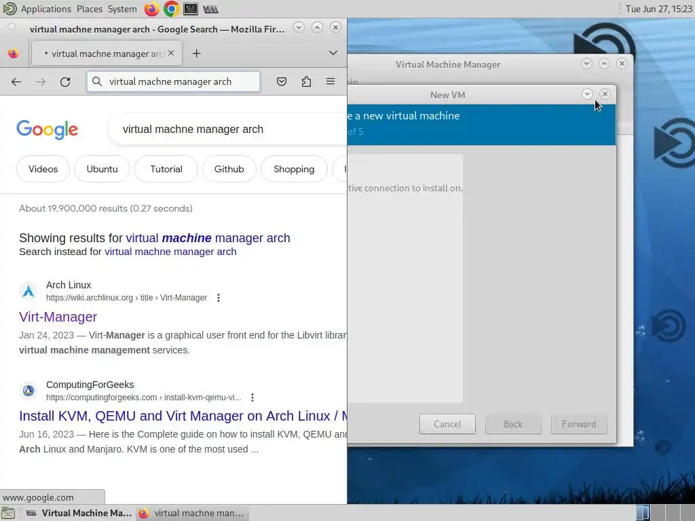The image size is (695, 521).
Task: Open Firefox extensions puzzle icon
Action: (306, 81)
